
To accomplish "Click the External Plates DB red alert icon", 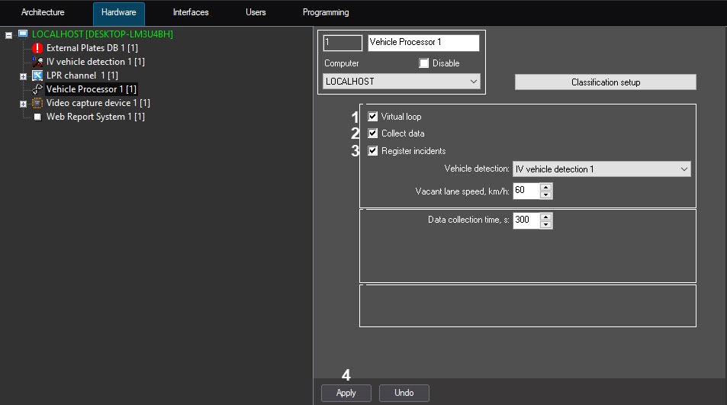I will click(37, 48).
